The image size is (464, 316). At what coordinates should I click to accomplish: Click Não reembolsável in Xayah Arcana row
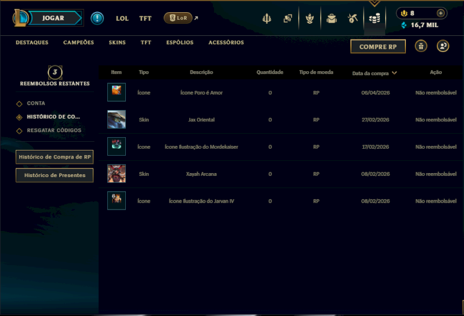click(x=436, y=174)
